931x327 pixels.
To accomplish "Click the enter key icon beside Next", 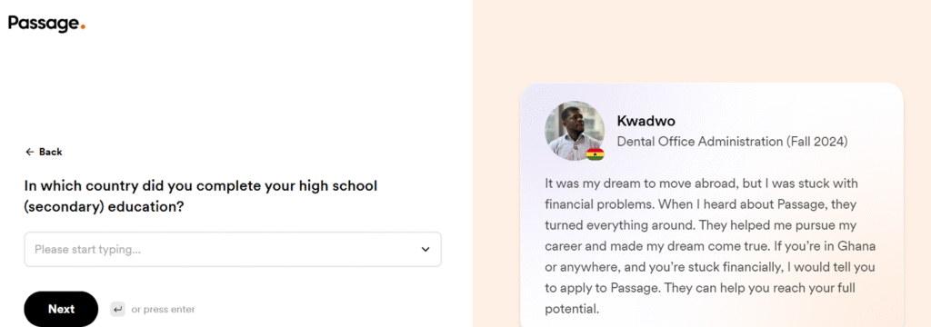I will pos(117,309).
